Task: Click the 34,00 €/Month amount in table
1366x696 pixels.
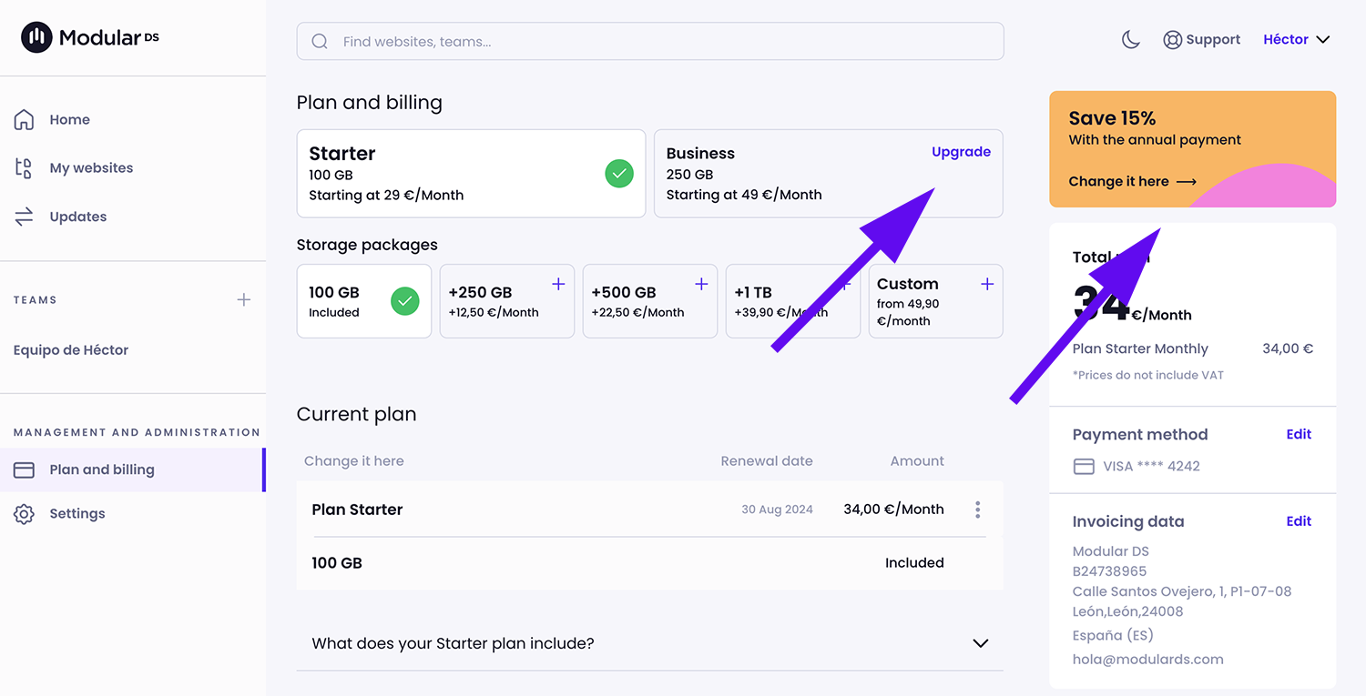Action: click(893, 509)
